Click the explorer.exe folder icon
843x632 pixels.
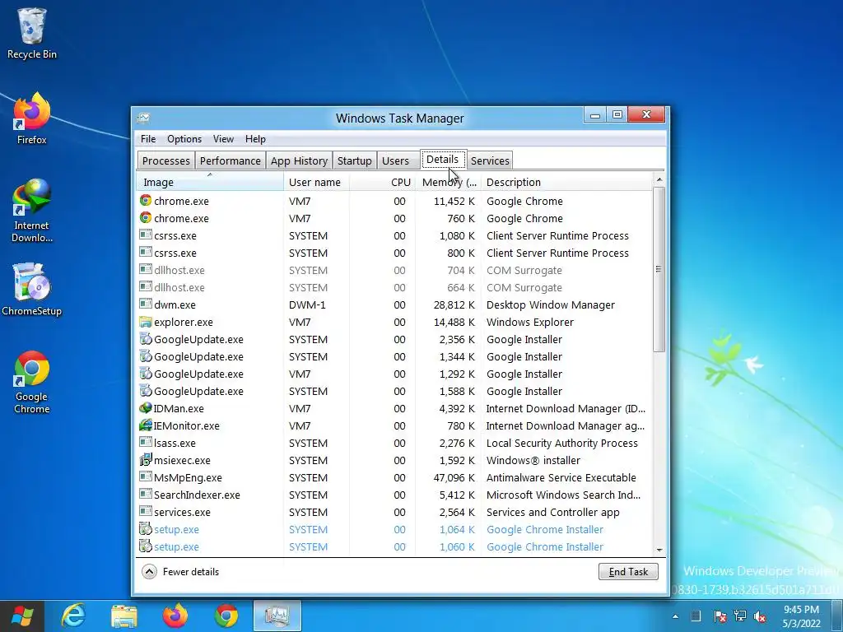coord(145,322)
